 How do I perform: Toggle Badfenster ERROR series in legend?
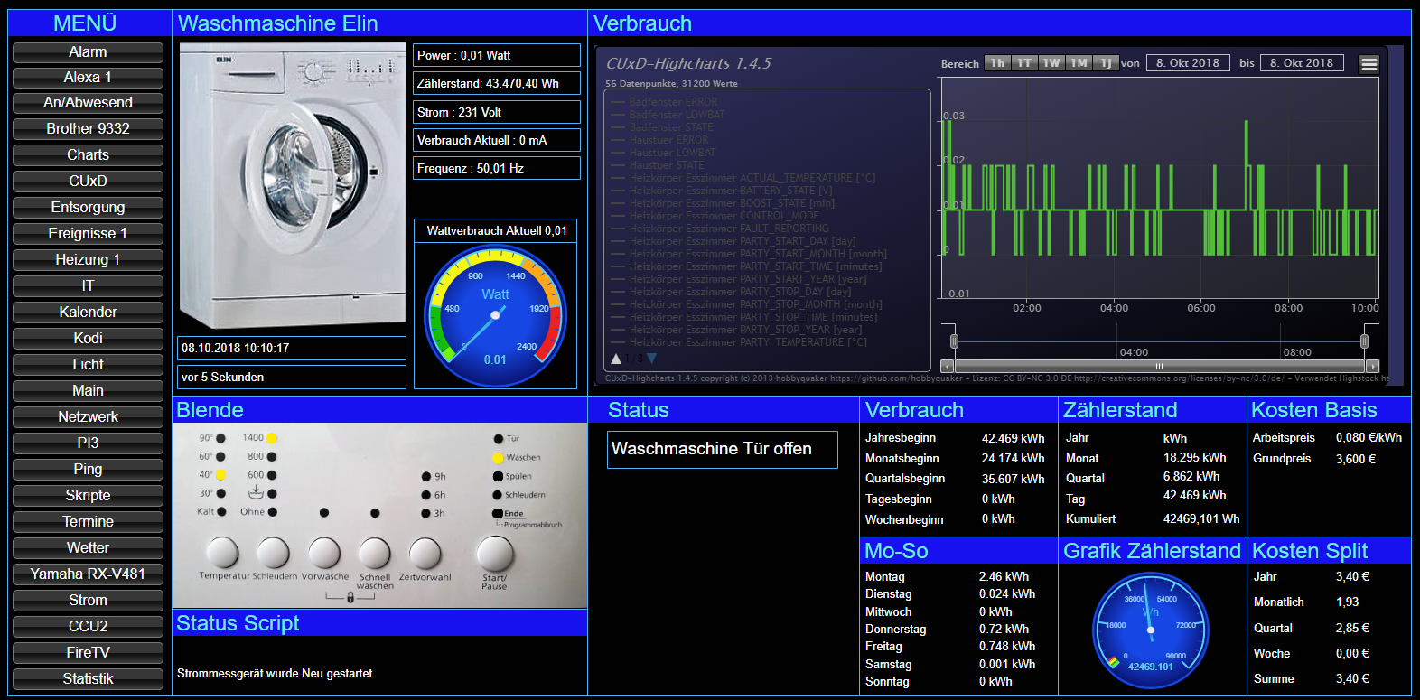coord(664,102)
